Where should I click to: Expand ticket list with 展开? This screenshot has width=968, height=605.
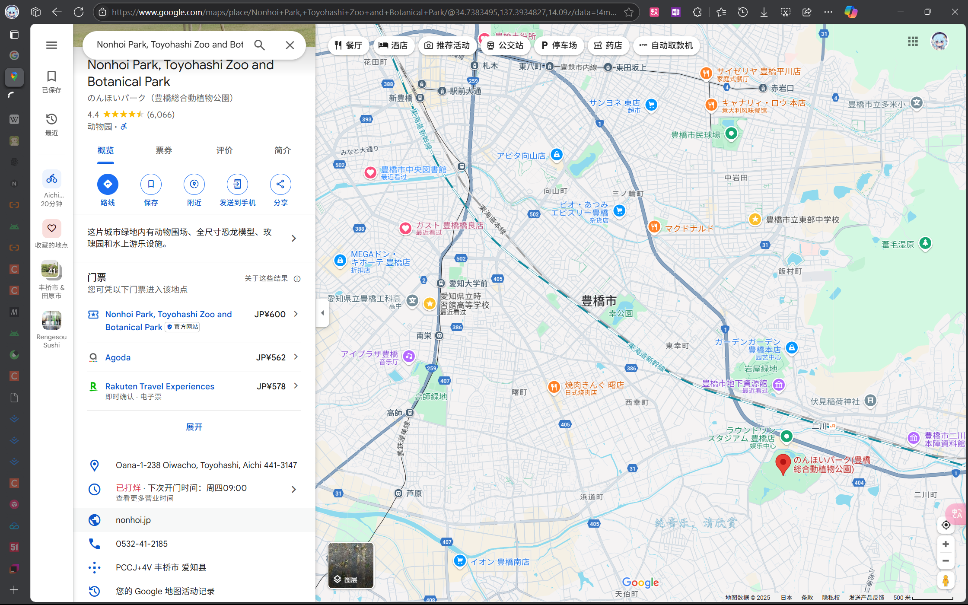[194, 427]
